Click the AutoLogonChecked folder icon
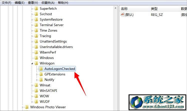This screenshot has height=111, width=187. (41, 69)
